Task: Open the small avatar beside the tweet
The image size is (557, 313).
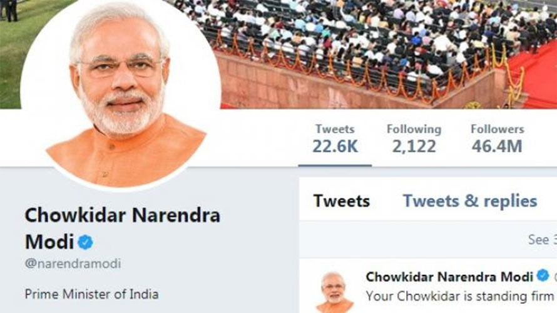Action: pos(334,292)
